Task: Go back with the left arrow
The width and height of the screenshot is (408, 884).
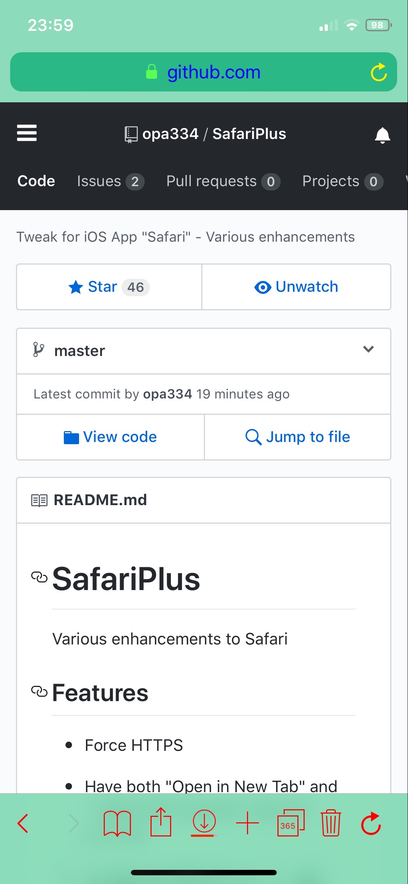Action: [x=22, y=823]
